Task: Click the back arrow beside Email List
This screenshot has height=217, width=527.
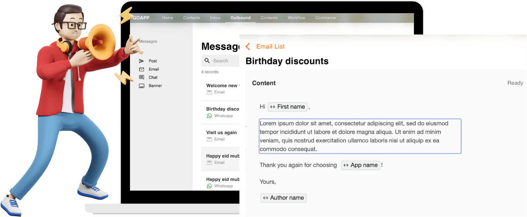Action: pyautogui.click(x=248, y=46)
